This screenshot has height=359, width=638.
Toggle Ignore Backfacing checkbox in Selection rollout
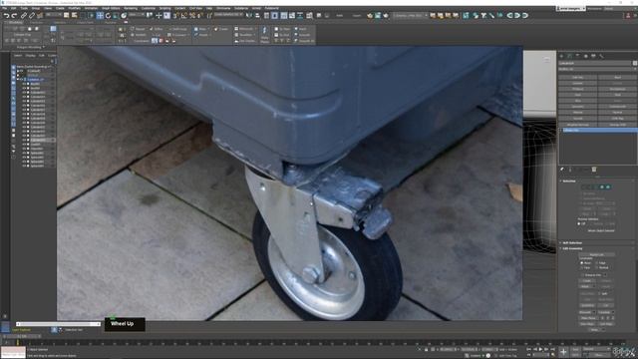click(582, 198)
